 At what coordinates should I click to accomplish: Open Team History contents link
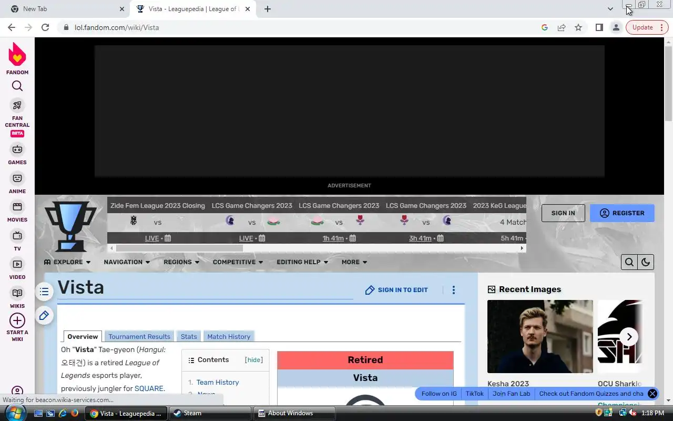218,382
